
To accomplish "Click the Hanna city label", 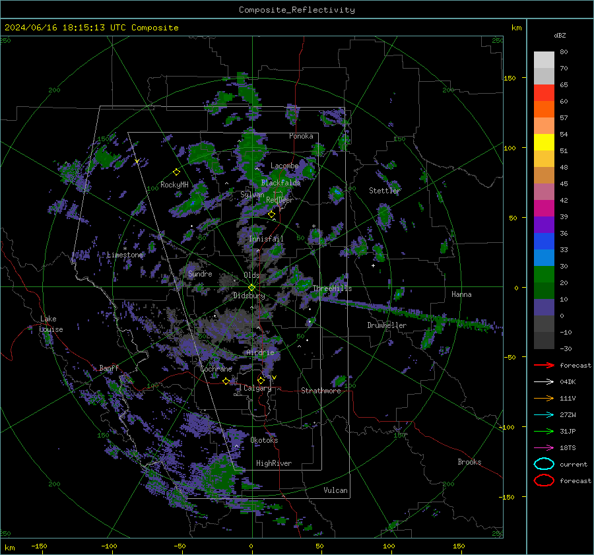I will (x=461, y=294).
